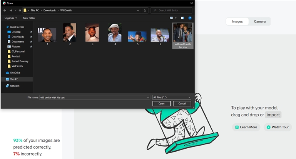Click the Forward navigation arrow
The image size is (296, 159).
click(11, 10)
